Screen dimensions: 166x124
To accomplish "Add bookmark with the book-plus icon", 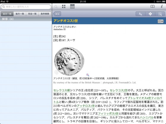I will coord(160,21).
